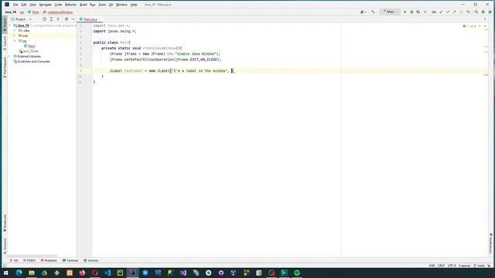This screenshot has height=278, width=495.
Task: Click the JetBrains Toolbox icon at the toolbar end
Action: 490,12
